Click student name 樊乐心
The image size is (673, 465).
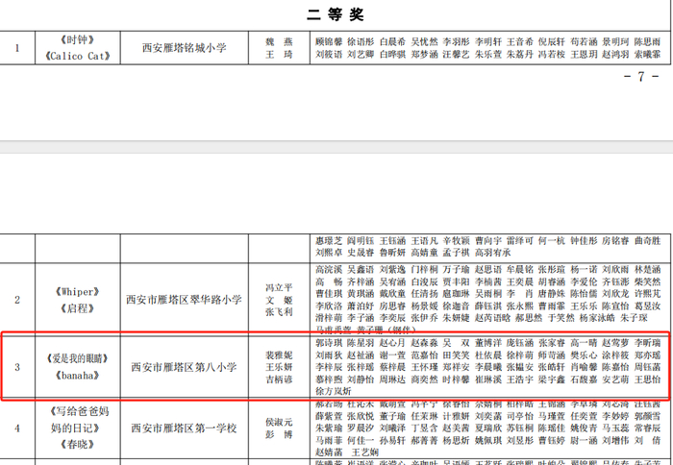click(x=584, y=355)
